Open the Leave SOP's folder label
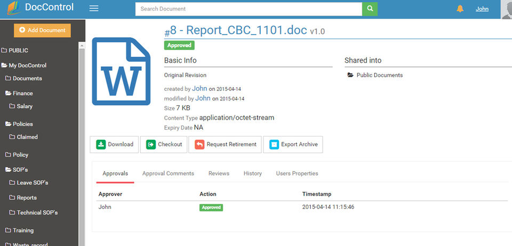 point(33,183)
